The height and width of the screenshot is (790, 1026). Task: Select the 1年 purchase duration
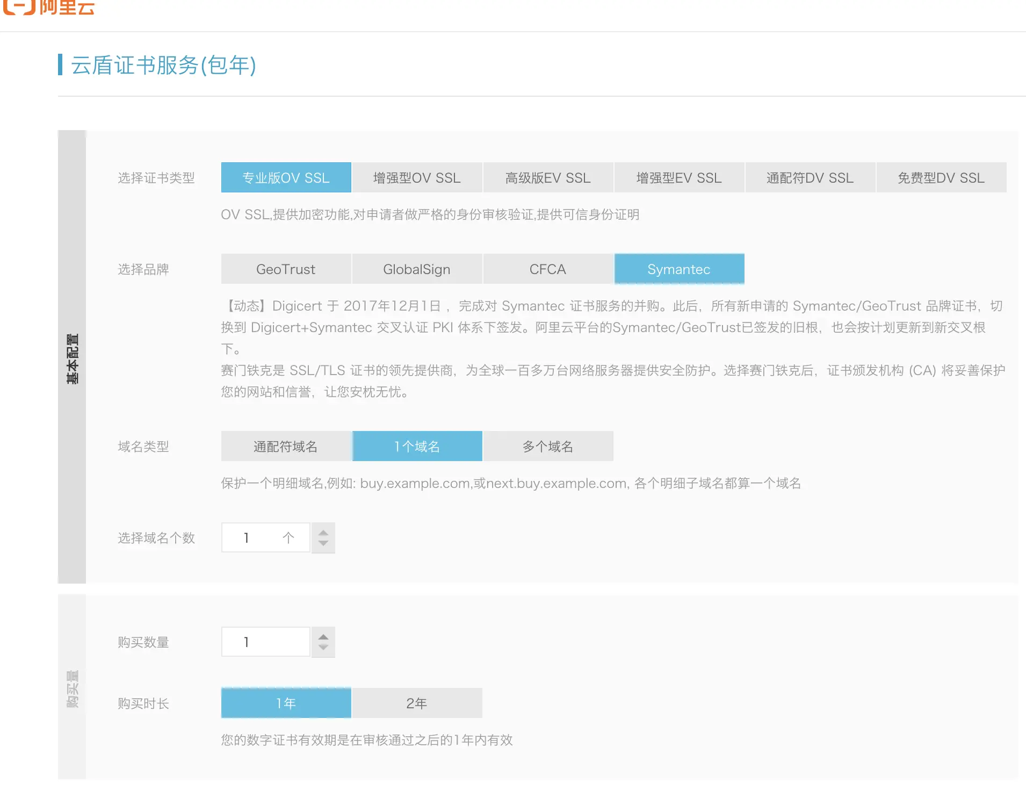pos(286,703)
